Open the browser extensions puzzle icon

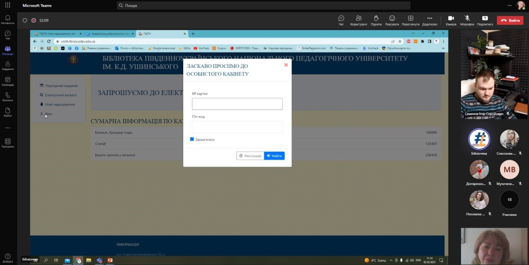tap(422, 41)
